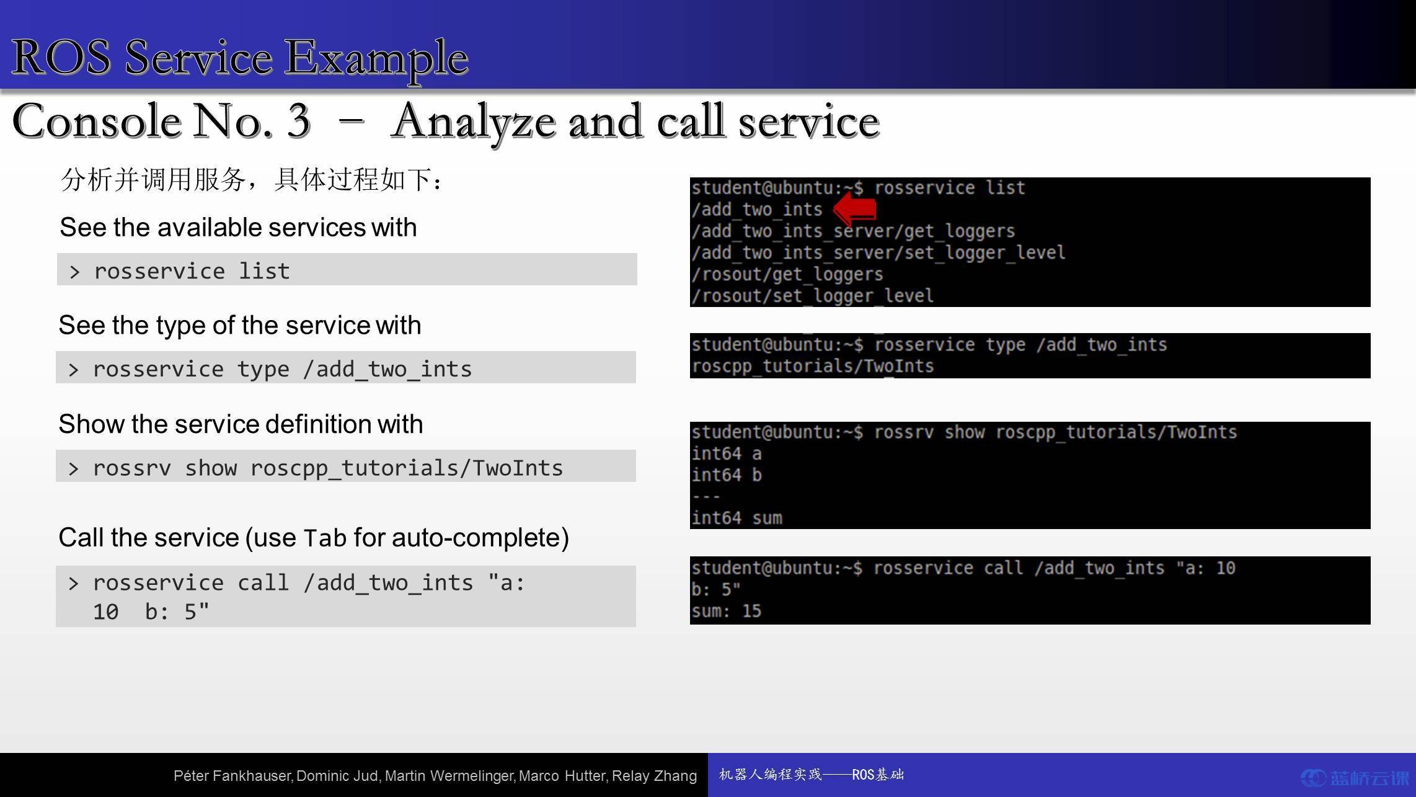
Task: Click terminal line '/rosout/set_logger_level'
Action: [813, 296]
